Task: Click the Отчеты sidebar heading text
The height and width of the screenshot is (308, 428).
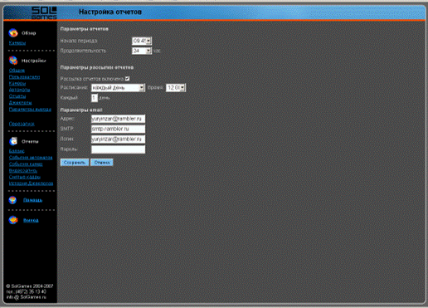Action: coord(30,141)
